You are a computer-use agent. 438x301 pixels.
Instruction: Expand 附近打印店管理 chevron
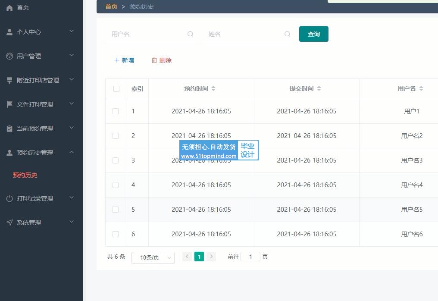coord(72,79)
